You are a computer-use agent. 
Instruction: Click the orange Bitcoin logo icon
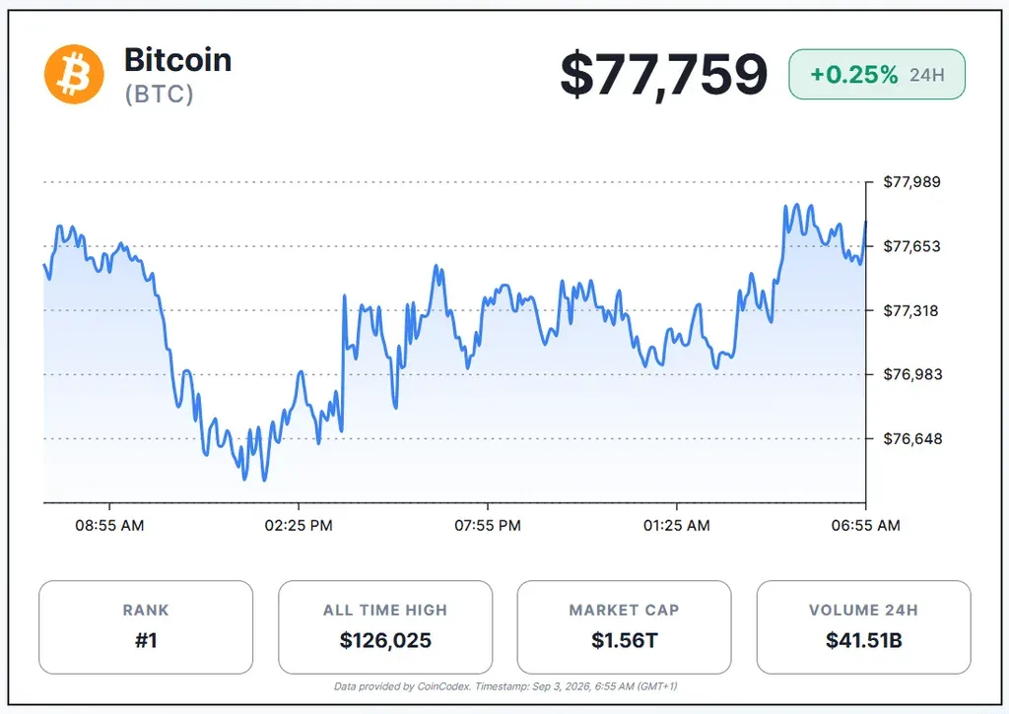74,74
